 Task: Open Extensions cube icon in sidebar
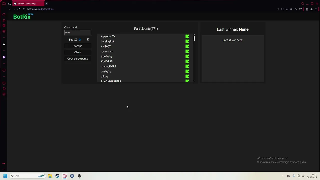[4, 89]
